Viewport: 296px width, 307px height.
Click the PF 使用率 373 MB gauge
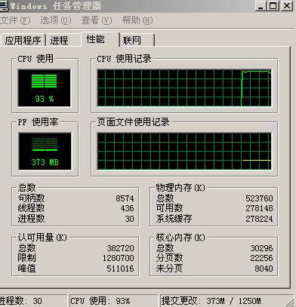click(45, 152)
